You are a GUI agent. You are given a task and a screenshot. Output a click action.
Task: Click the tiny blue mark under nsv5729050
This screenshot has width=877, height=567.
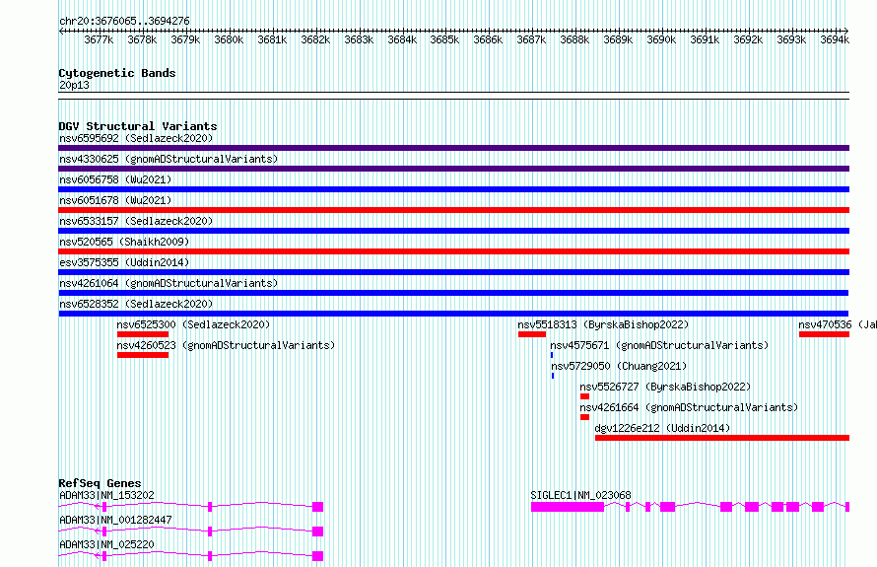click(553, 376)
